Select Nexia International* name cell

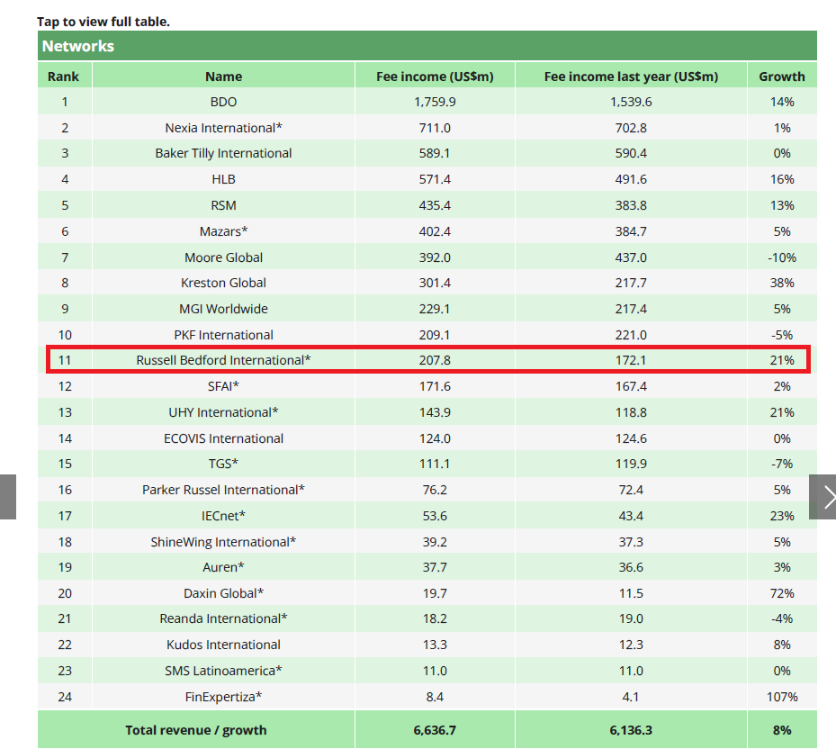(223, 128)
